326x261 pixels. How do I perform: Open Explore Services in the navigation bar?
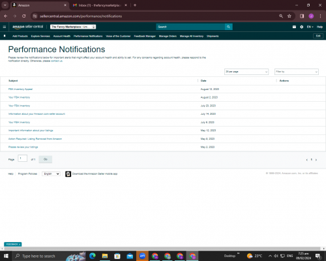tap(40, 36)
